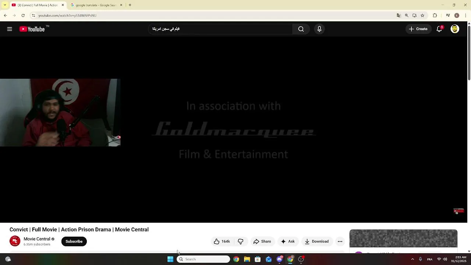Open the taskbar volume speaker icon

click(x=445, y=259)
